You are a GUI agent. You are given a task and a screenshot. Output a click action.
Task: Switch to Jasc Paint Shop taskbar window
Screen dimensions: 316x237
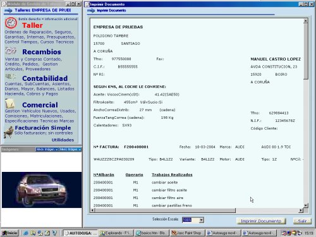(x=188, y=233)
